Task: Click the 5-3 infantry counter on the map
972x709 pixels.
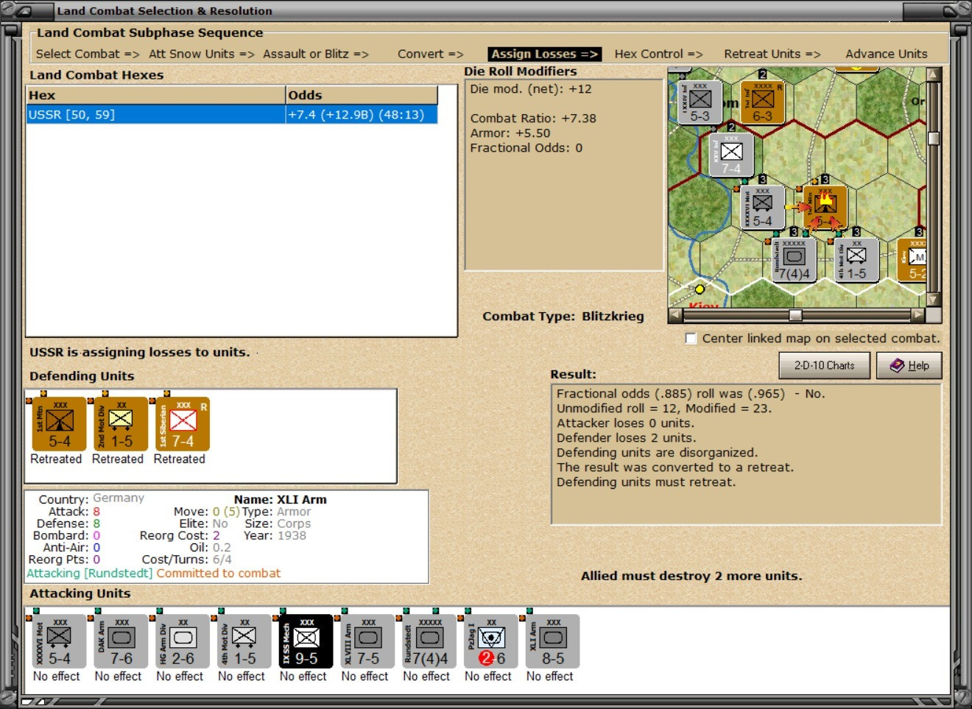Action: 700,102
